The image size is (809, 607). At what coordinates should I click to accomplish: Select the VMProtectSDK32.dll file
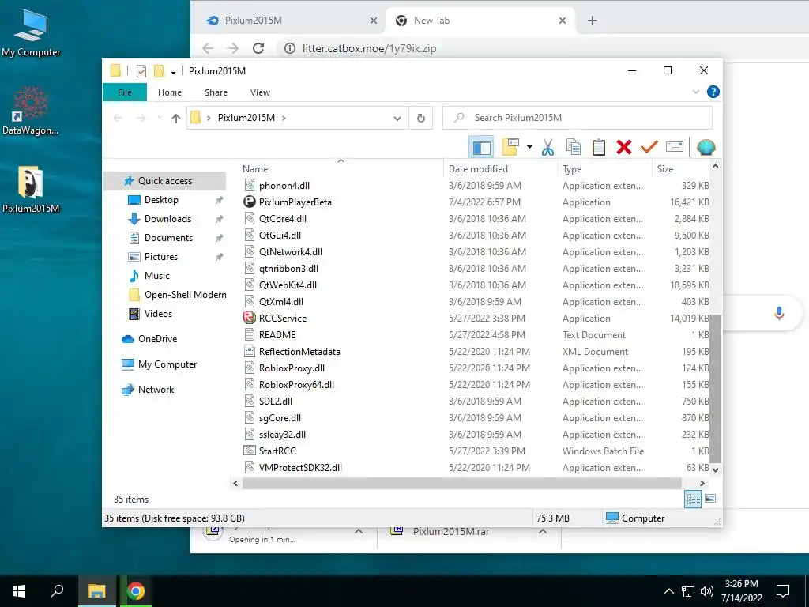[x=300, y=468]
